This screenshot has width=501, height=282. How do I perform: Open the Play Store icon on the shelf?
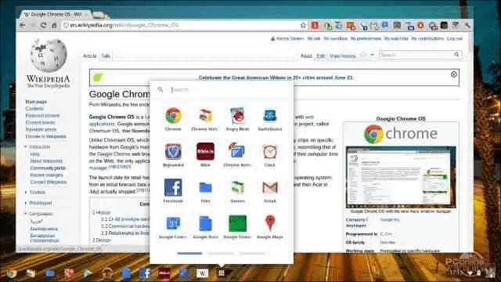88,273
